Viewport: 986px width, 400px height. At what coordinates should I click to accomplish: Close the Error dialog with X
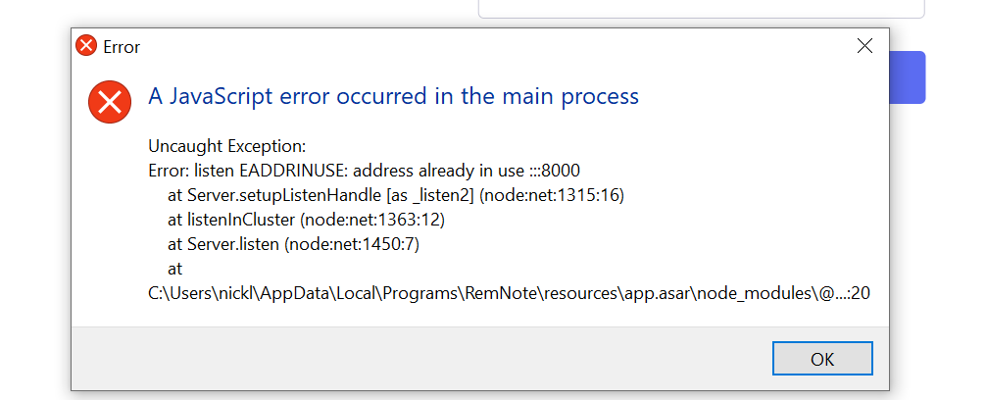coord(864,45)
